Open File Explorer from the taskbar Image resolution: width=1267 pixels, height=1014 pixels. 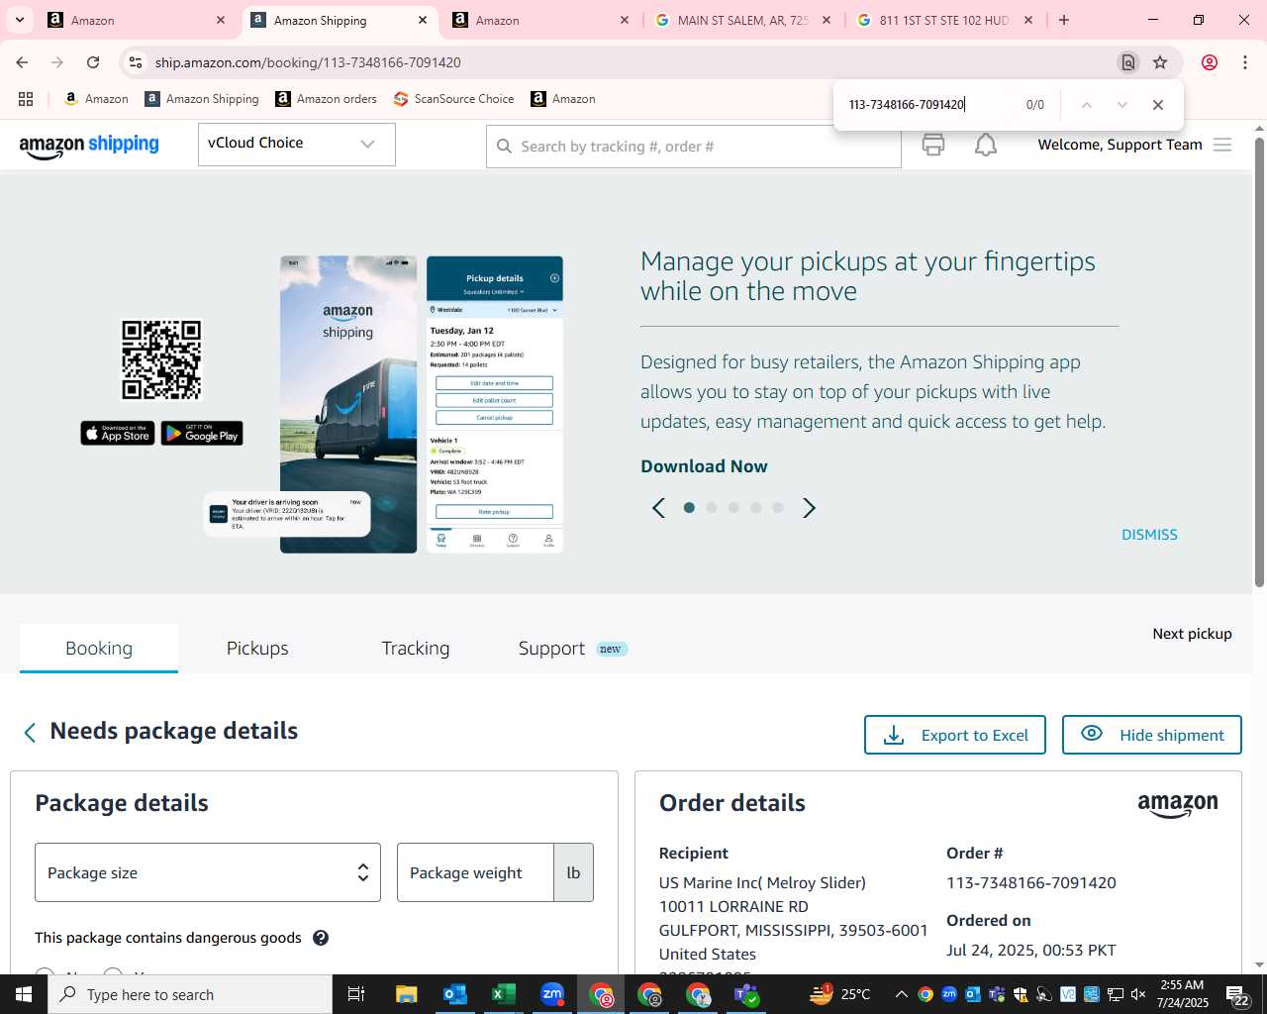point(406,994)
